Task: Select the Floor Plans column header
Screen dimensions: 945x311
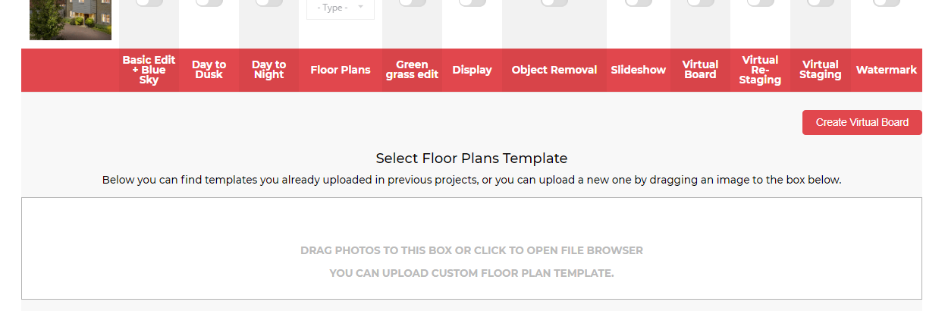Action: pos(341,70)
